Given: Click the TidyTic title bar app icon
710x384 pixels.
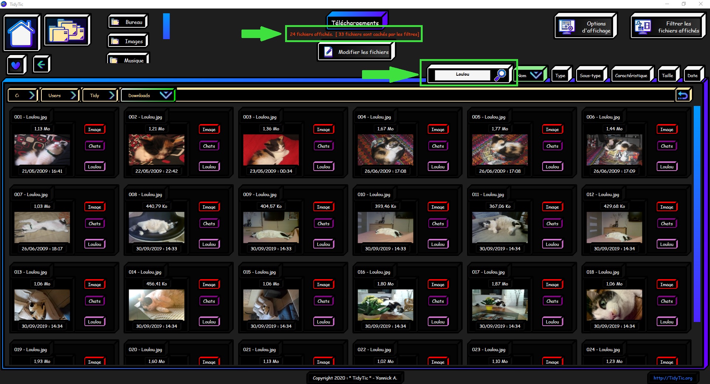Looking at the screenshot, I should coord(4,4).
